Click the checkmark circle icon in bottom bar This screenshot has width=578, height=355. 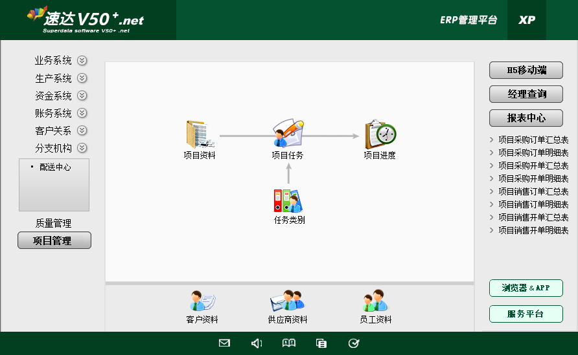click(354, 343)
